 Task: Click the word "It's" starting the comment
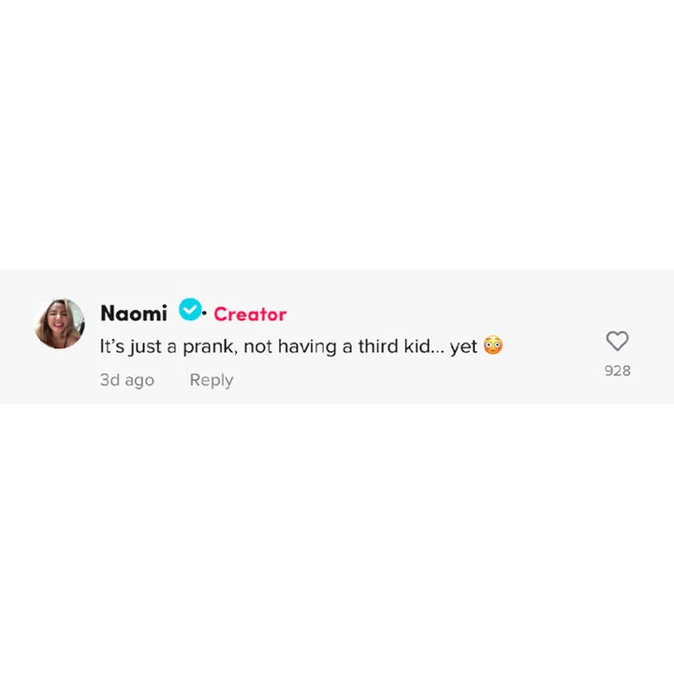112,346
